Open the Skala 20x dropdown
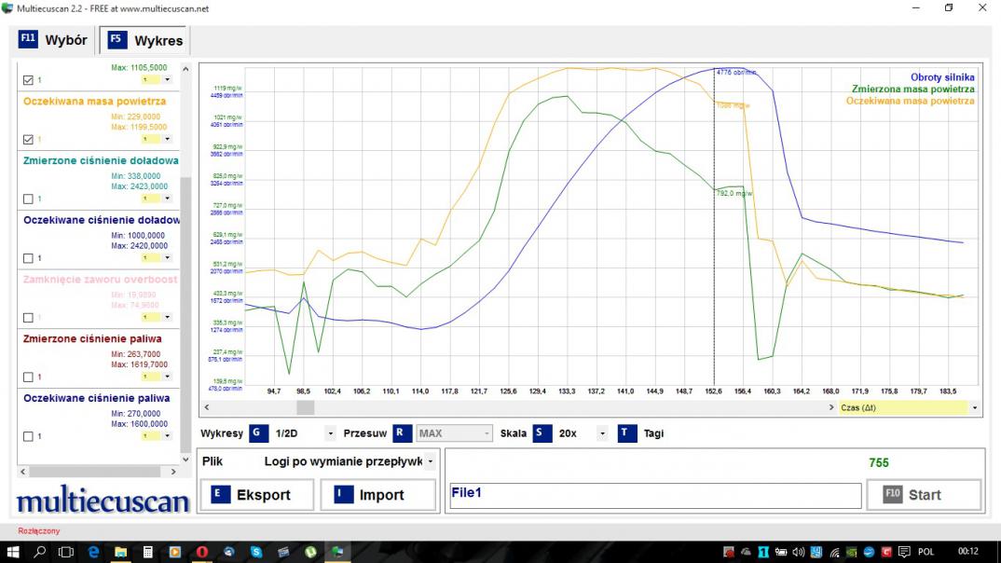Screen dimensions: 1001x563 point(602,433)
